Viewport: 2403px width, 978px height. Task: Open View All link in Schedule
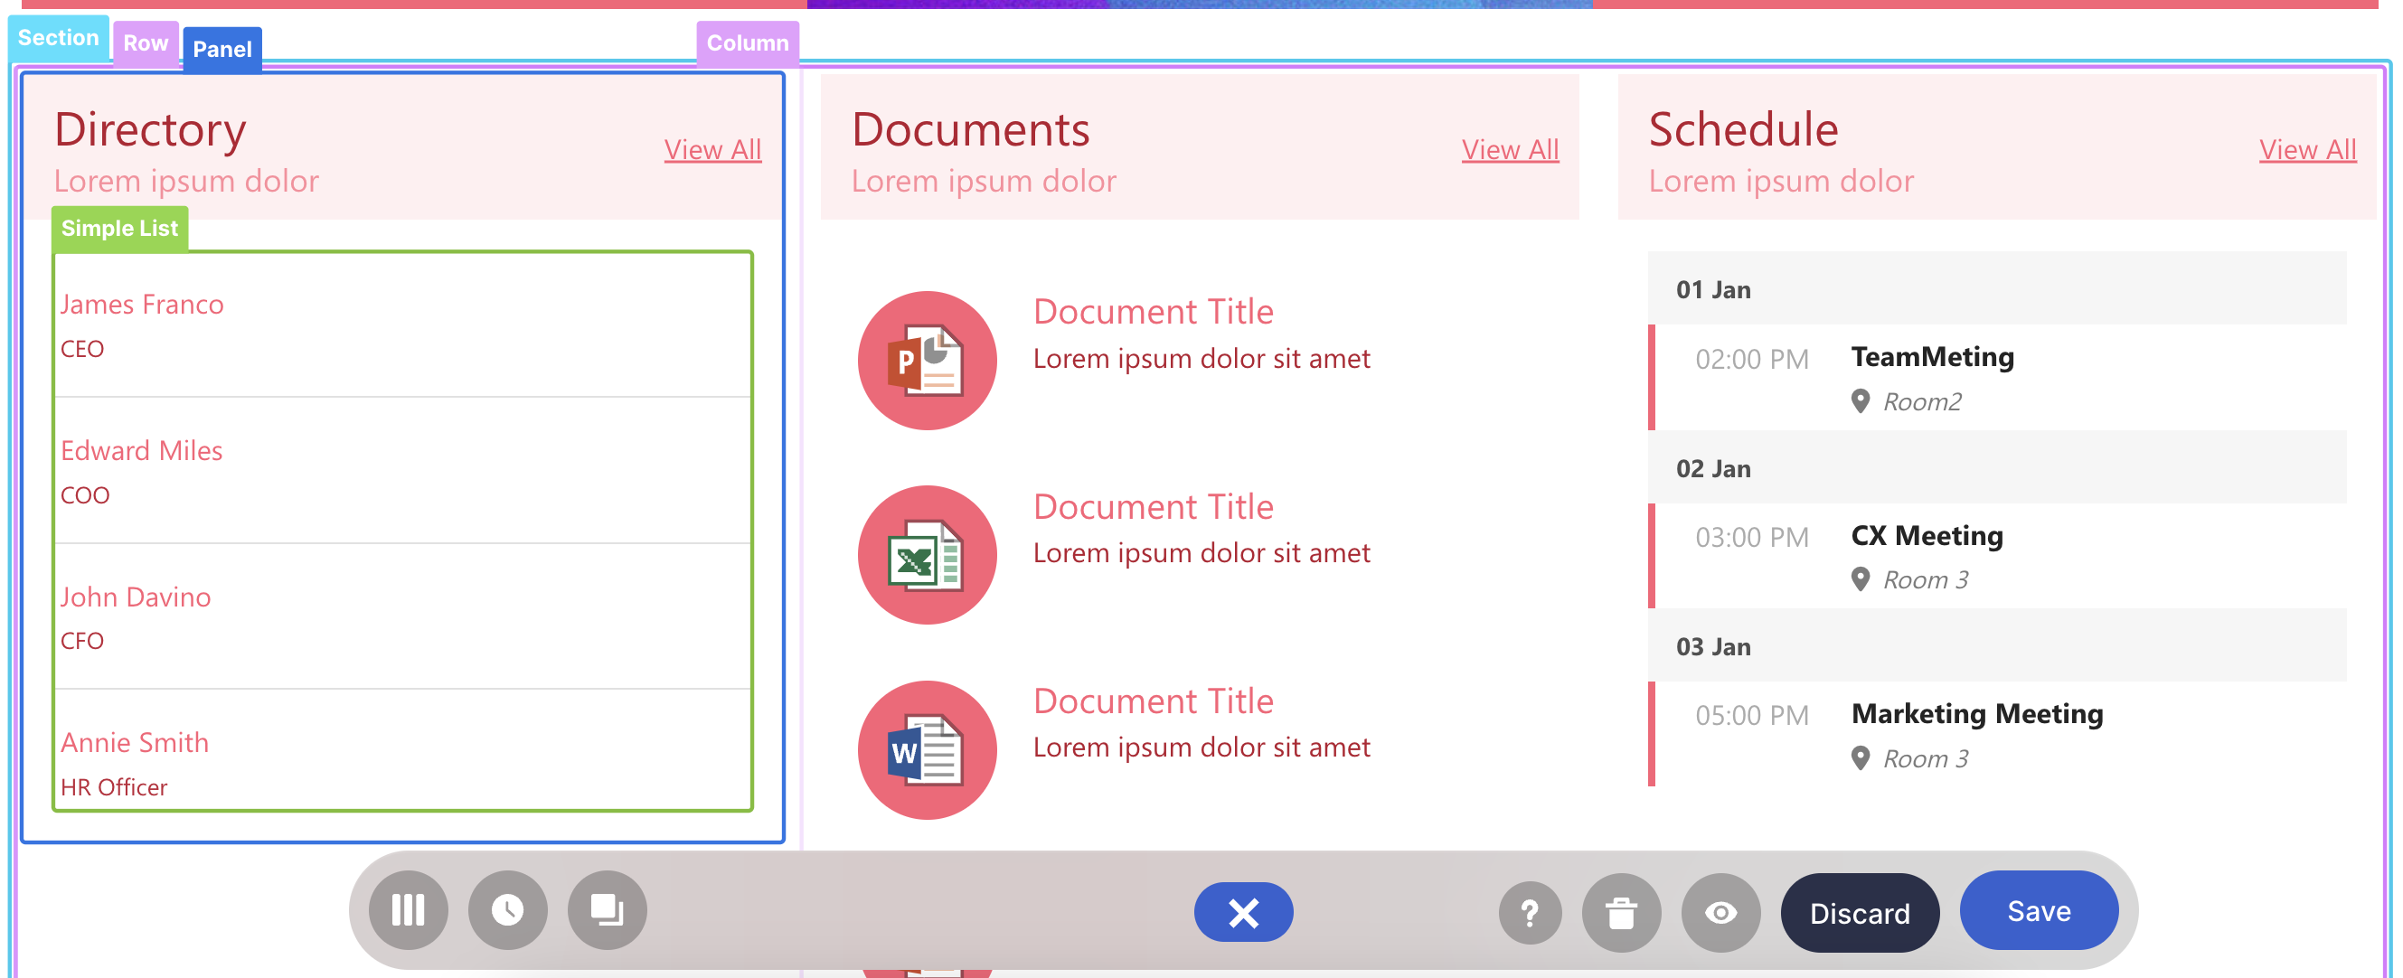(2307, 149)
